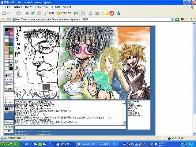Select the largest black brush size
This screenshot has width=196, height=147.
(11, 69)
